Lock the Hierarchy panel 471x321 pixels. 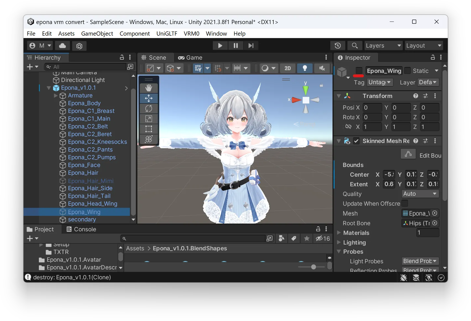(122, 57)
